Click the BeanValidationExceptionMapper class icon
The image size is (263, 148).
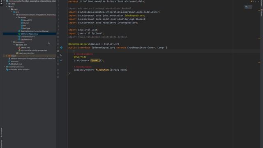19,31
